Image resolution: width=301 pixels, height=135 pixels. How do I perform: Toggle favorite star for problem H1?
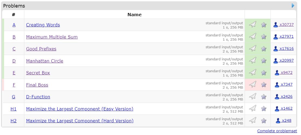click(264, 109)
